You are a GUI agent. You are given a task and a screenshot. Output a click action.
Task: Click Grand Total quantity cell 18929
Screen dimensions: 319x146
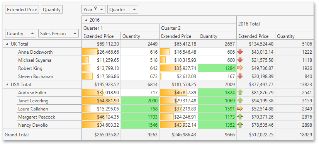point(294,134)
